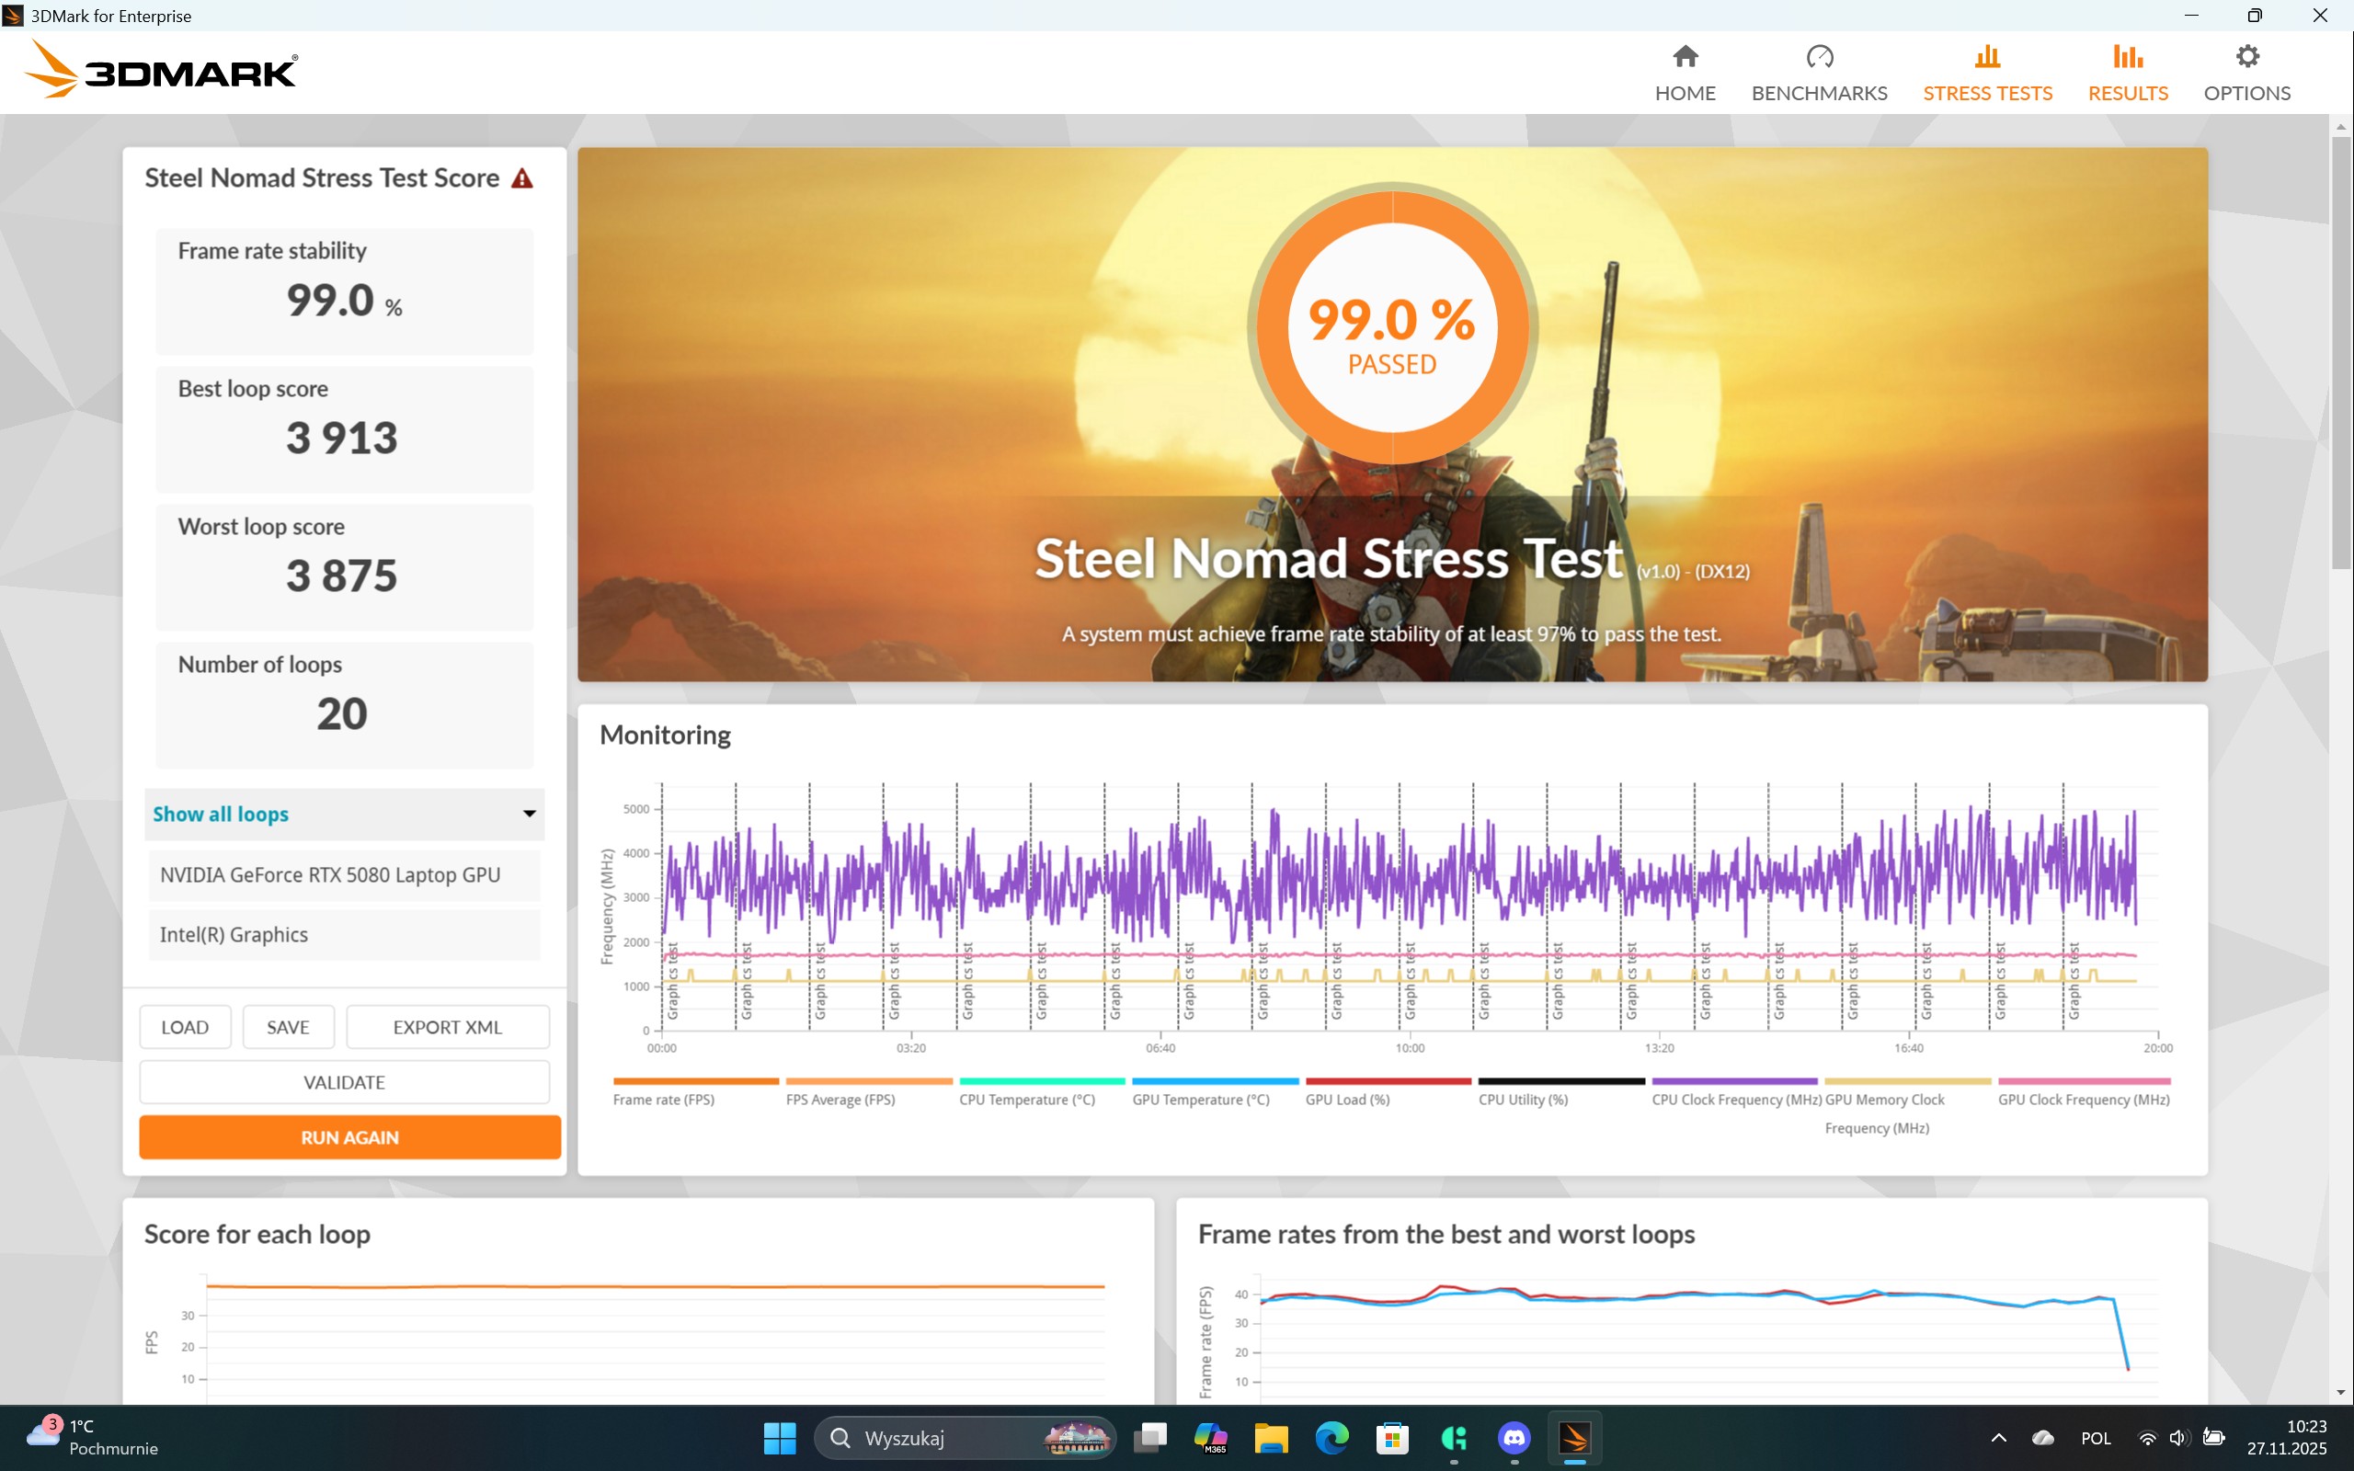Click the VALIDATE button
2354x1471 pixels.
click(344, 1082)
